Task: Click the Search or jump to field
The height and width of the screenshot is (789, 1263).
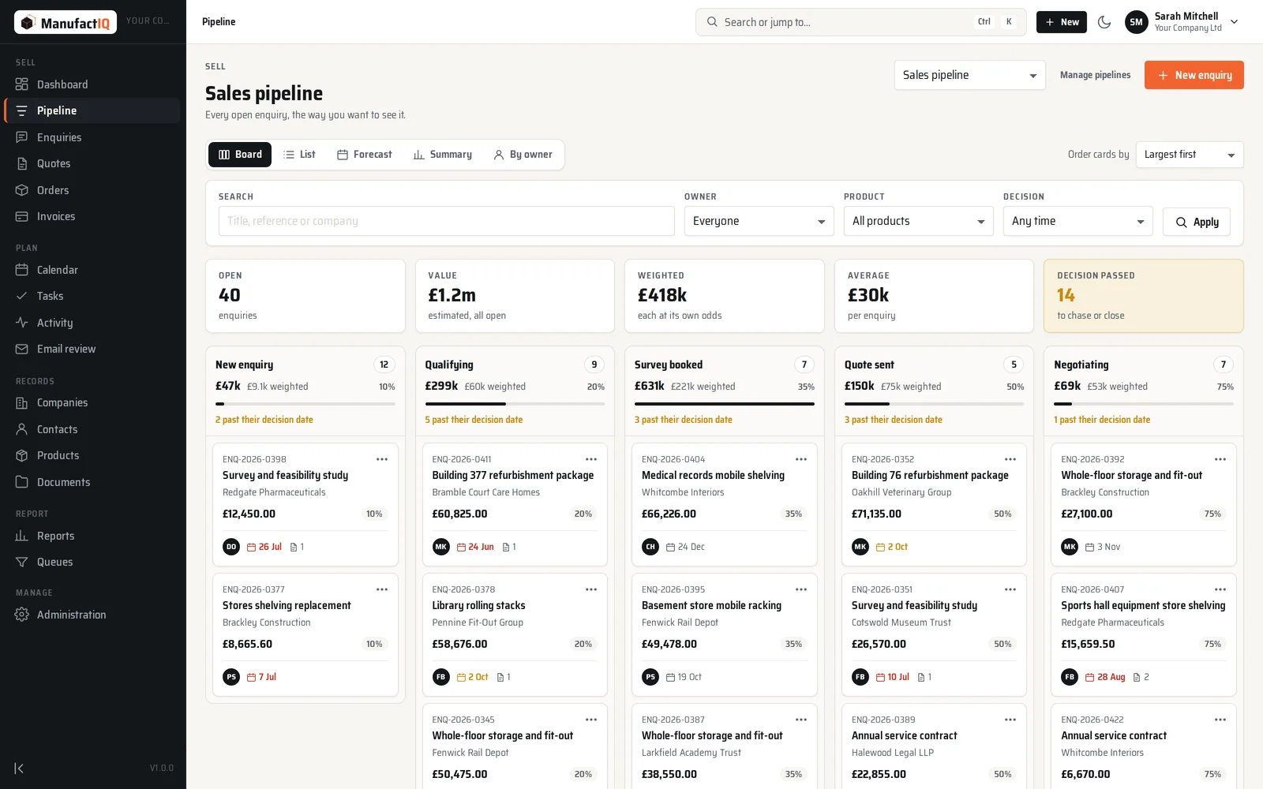Action: pyautogui.click(x=860, y=22)
